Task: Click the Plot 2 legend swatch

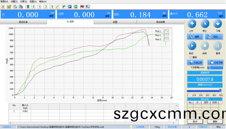Action: 166,36
